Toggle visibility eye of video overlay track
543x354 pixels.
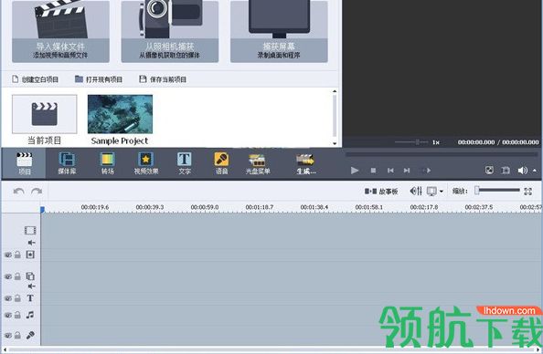click(x=8, y=276)
